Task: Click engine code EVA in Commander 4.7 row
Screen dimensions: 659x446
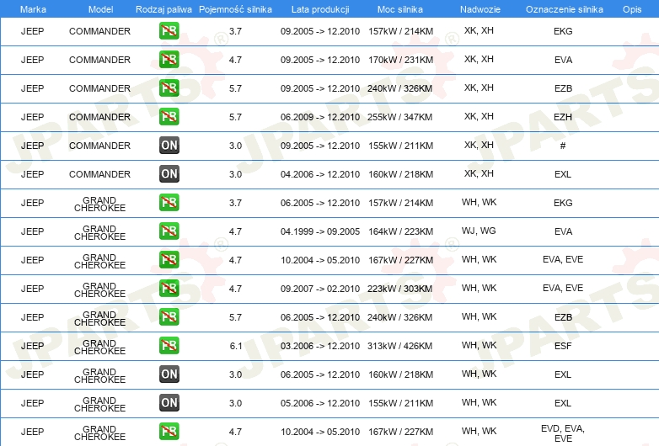Action: tap(563, 60)
